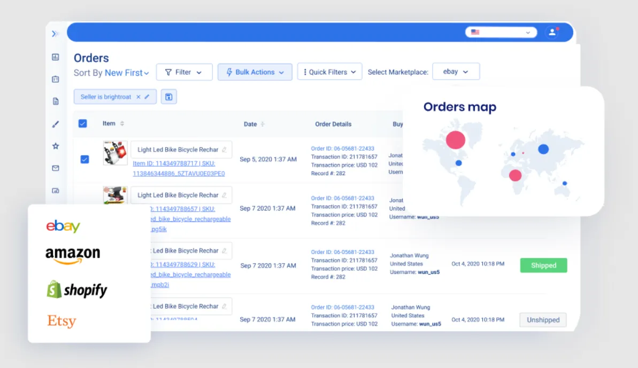Viewport: 638px width, 368px height.
Task: Expand the sidebar with double-chevron icon
Action: pyautogui.click(x=55, y=34)
